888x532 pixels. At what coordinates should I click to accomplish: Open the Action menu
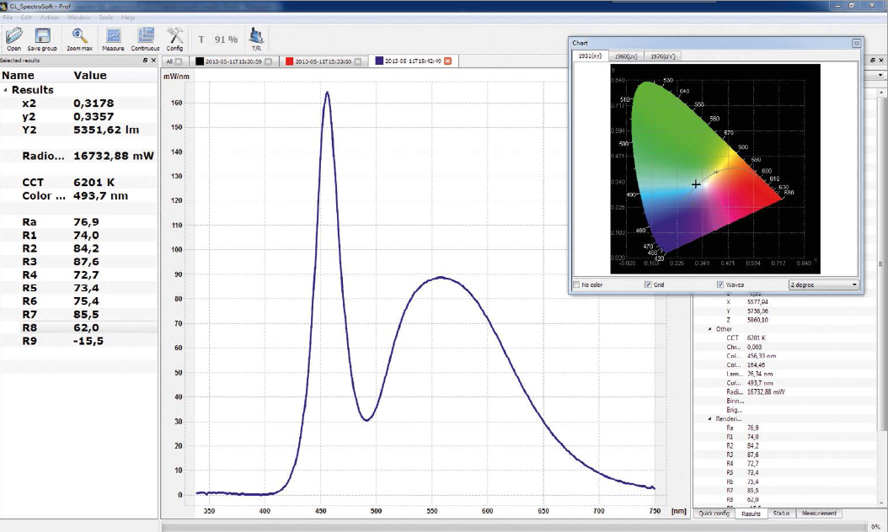[x=48, y=16]
